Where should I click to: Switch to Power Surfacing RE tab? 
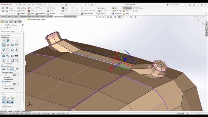(71, 17)
